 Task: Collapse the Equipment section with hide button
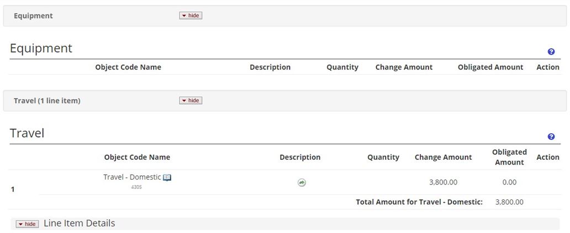click(x=191, y=15)
